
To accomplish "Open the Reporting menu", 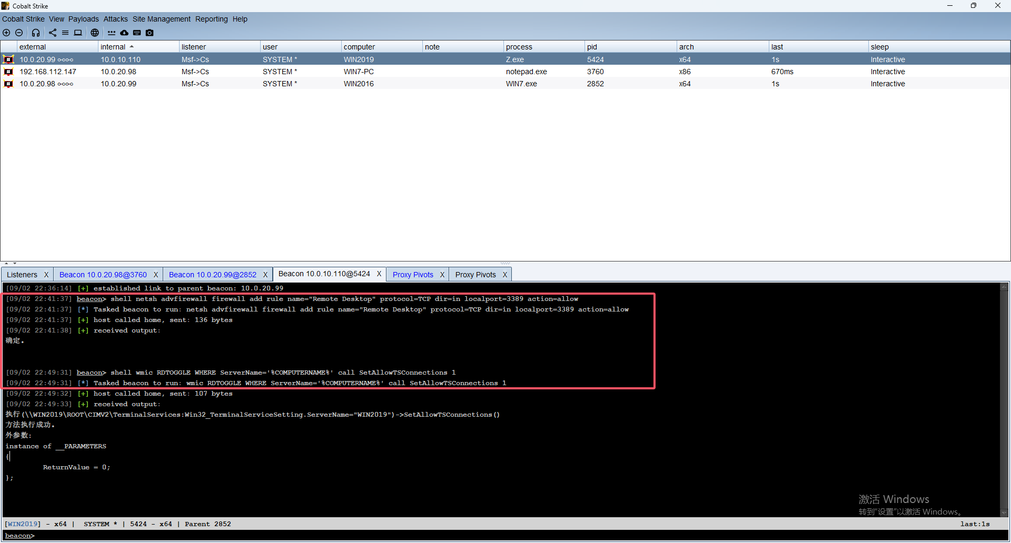I will click(212, 19).
